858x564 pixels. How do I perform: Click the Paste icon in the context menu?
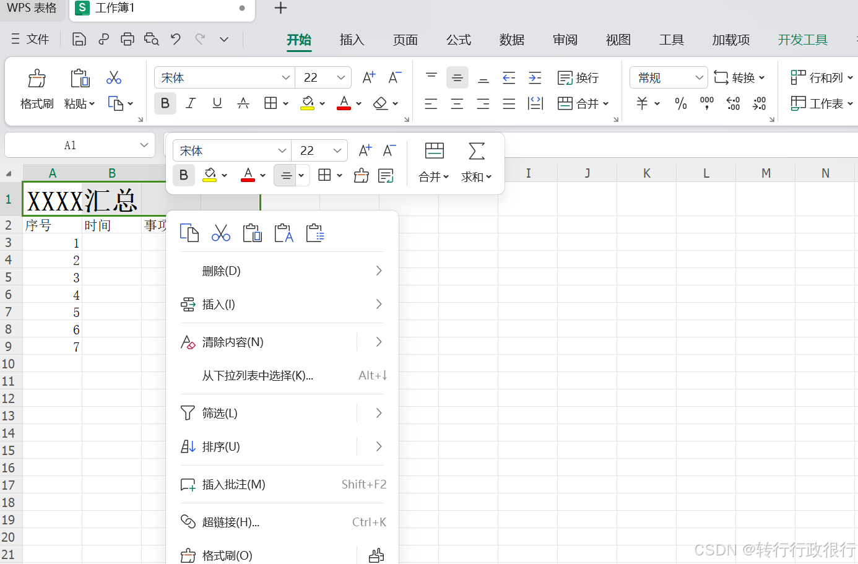[252, 233]
